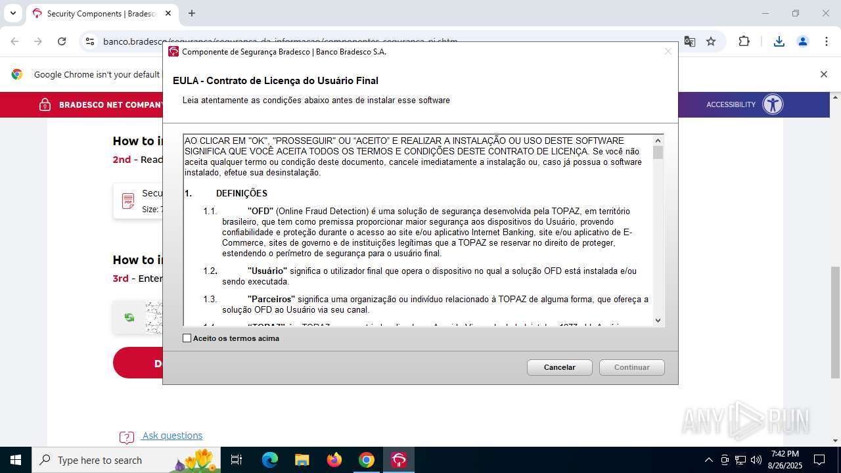841x473 pixels.
Task: Go forward in Chrome
Action: (x=38, y=41)
